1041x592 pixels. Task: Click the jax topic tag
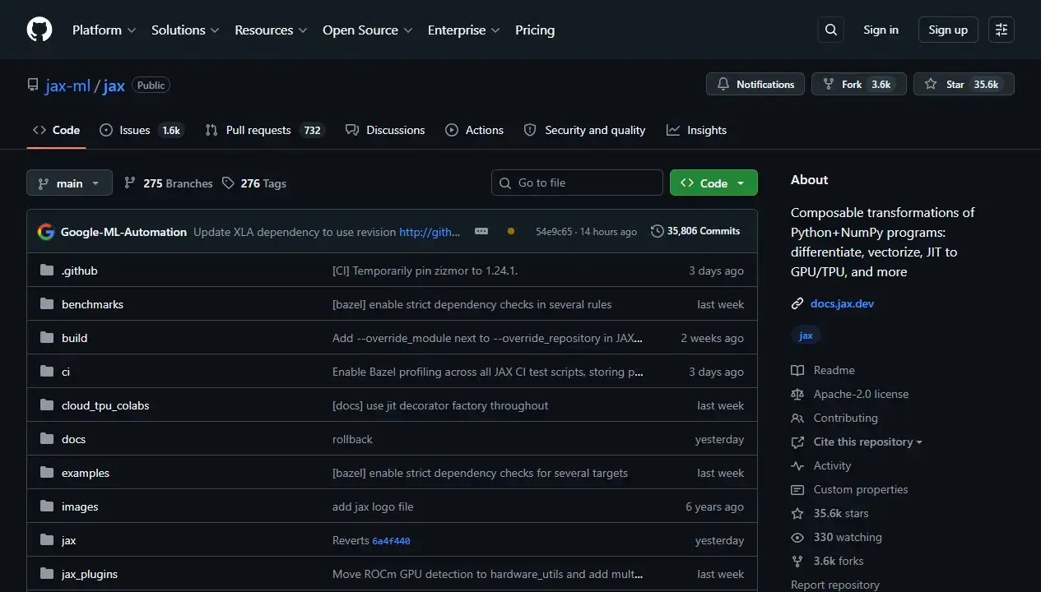click(x=806, y=335)
